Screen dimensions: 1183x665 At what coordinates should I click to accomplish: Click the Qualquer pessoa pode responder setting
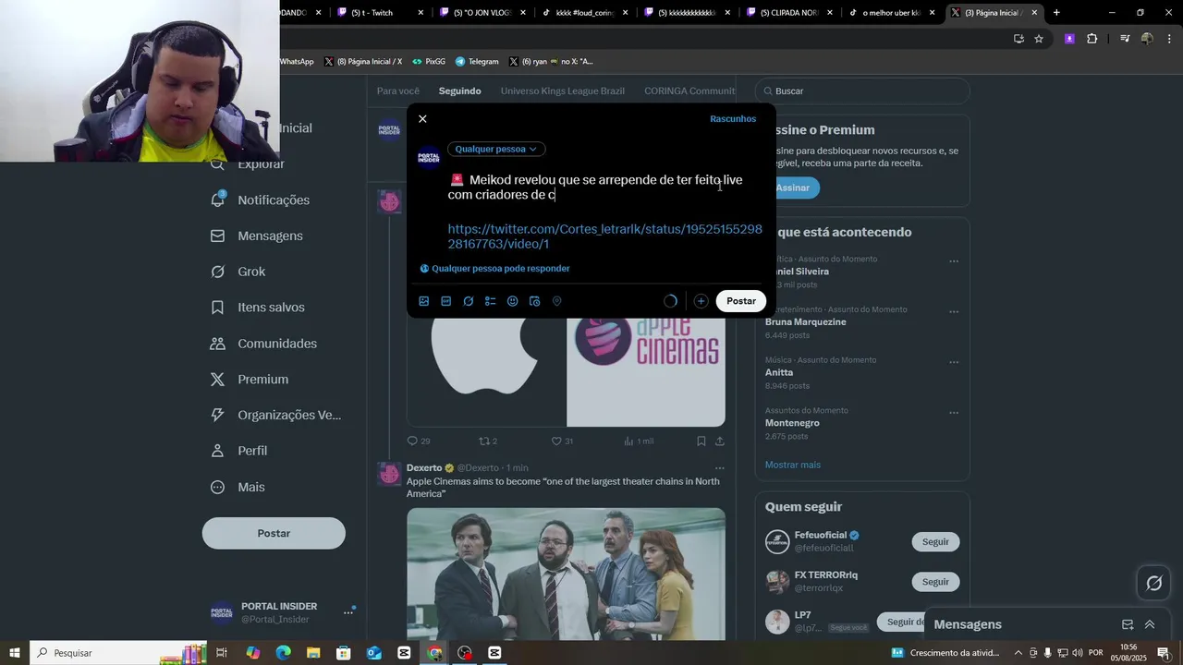(x=494, y=269)
